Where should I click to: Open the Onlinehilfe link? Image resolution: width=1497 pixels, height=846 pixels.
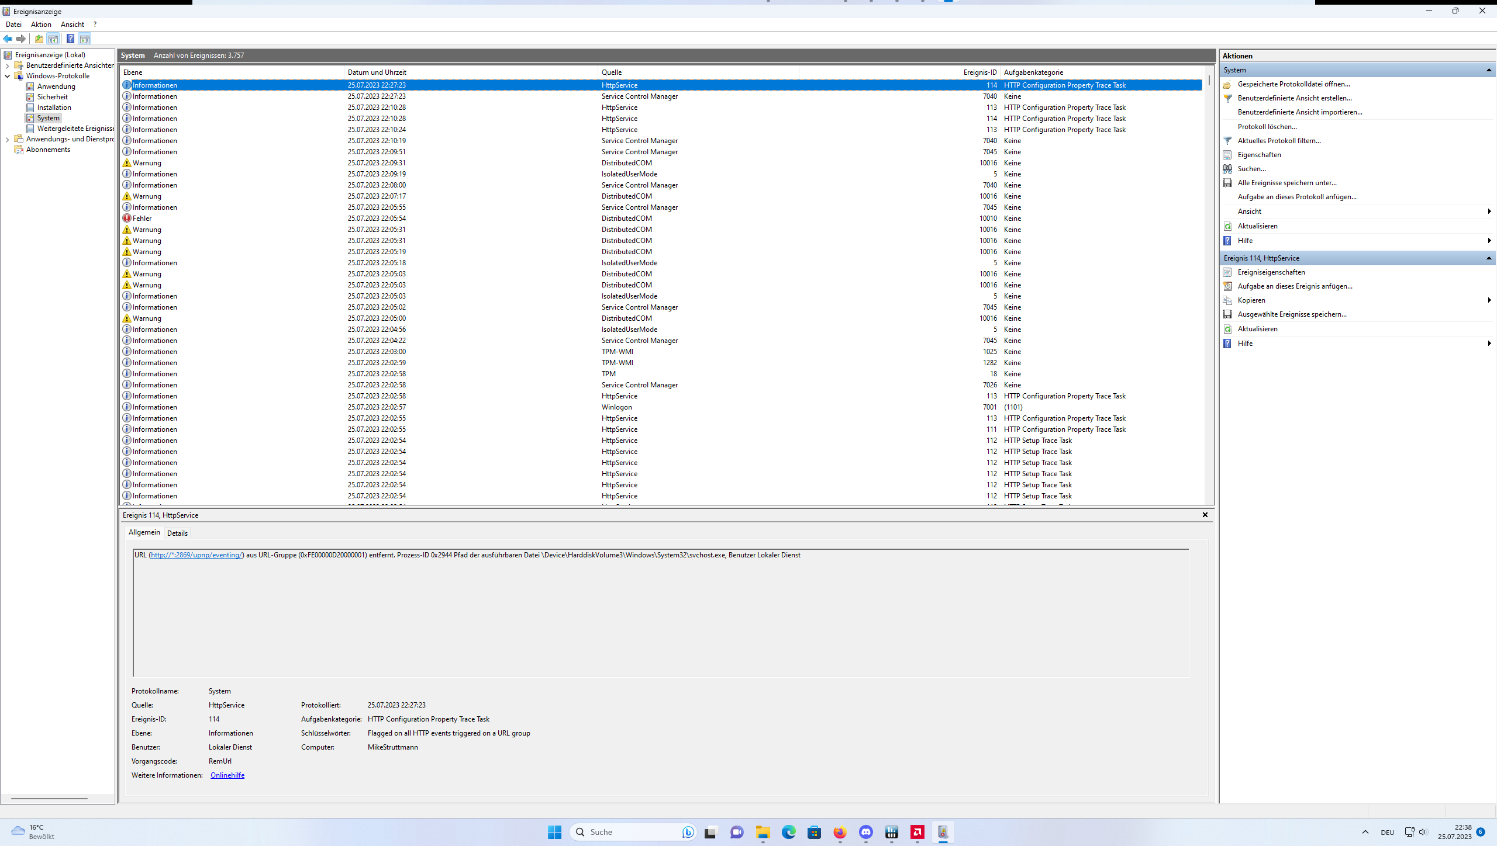tap(227, 775)
